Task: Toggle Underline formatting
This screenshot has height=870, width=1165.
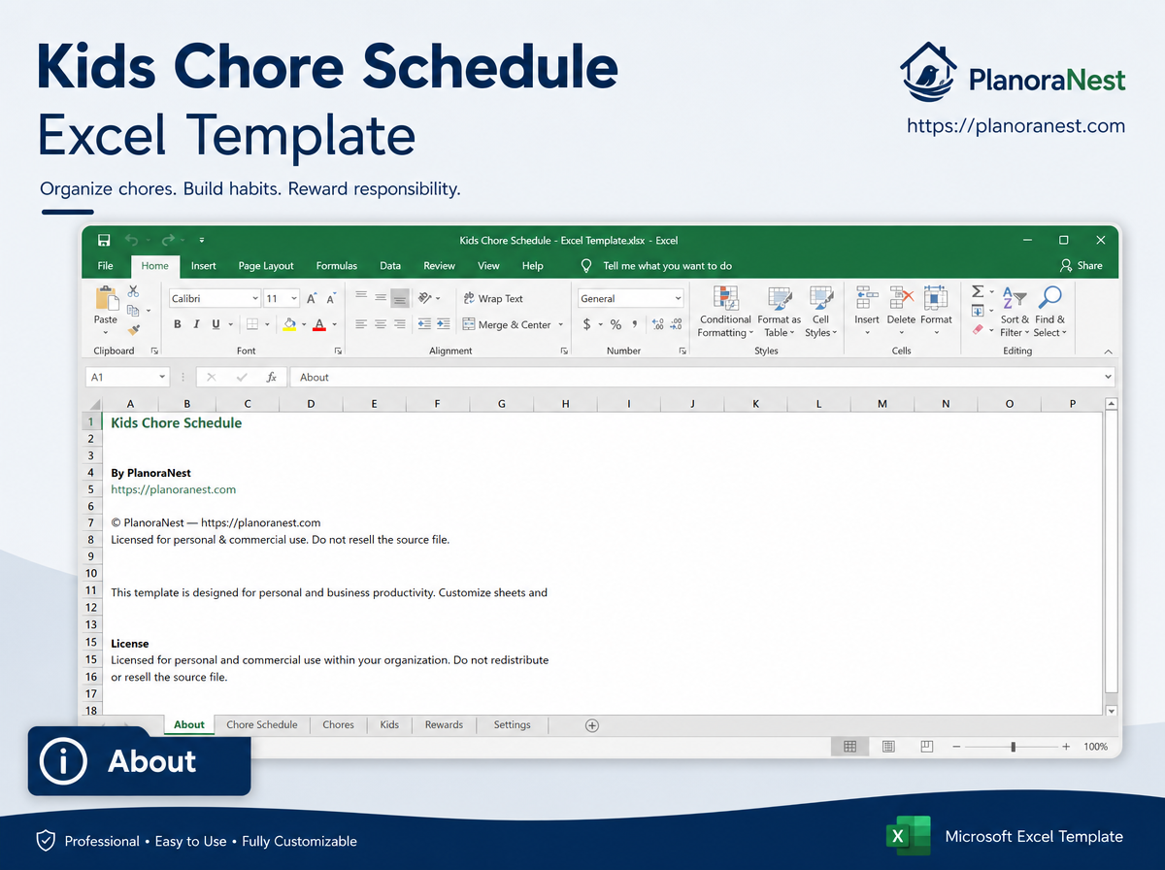Action: coord(216,324)
